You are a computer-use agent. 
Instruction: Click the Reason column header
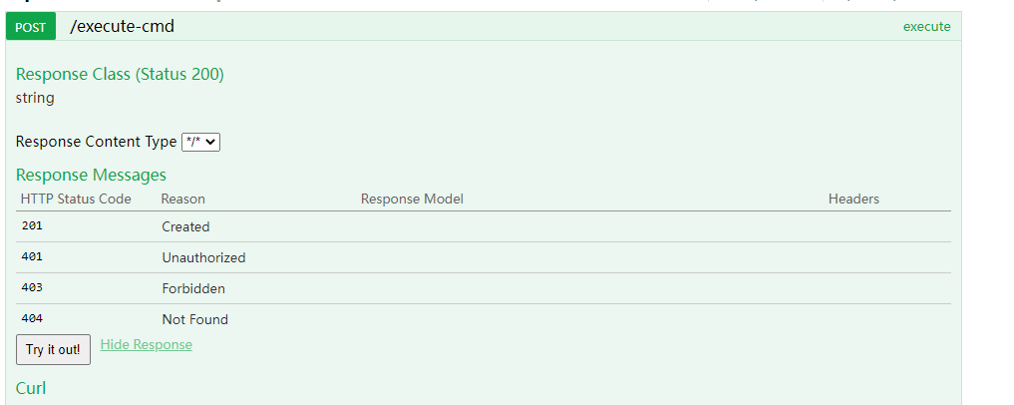pyautogui.click(x=182, y=199)
